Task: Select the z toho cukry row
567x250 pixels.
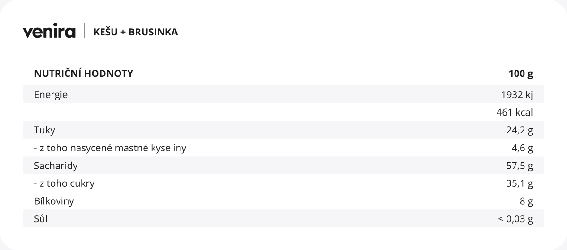Action: click(283, 183)
